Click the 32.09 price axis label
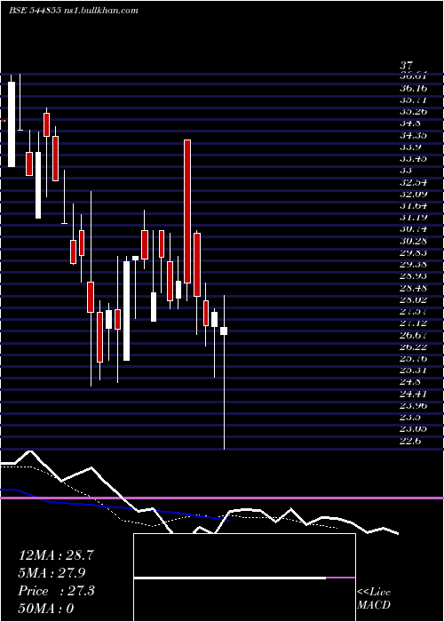Viewport: 444px width, 622px height. point(413,194)
